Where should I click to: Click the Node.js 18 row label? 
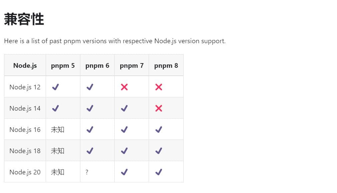coord(25,151)
